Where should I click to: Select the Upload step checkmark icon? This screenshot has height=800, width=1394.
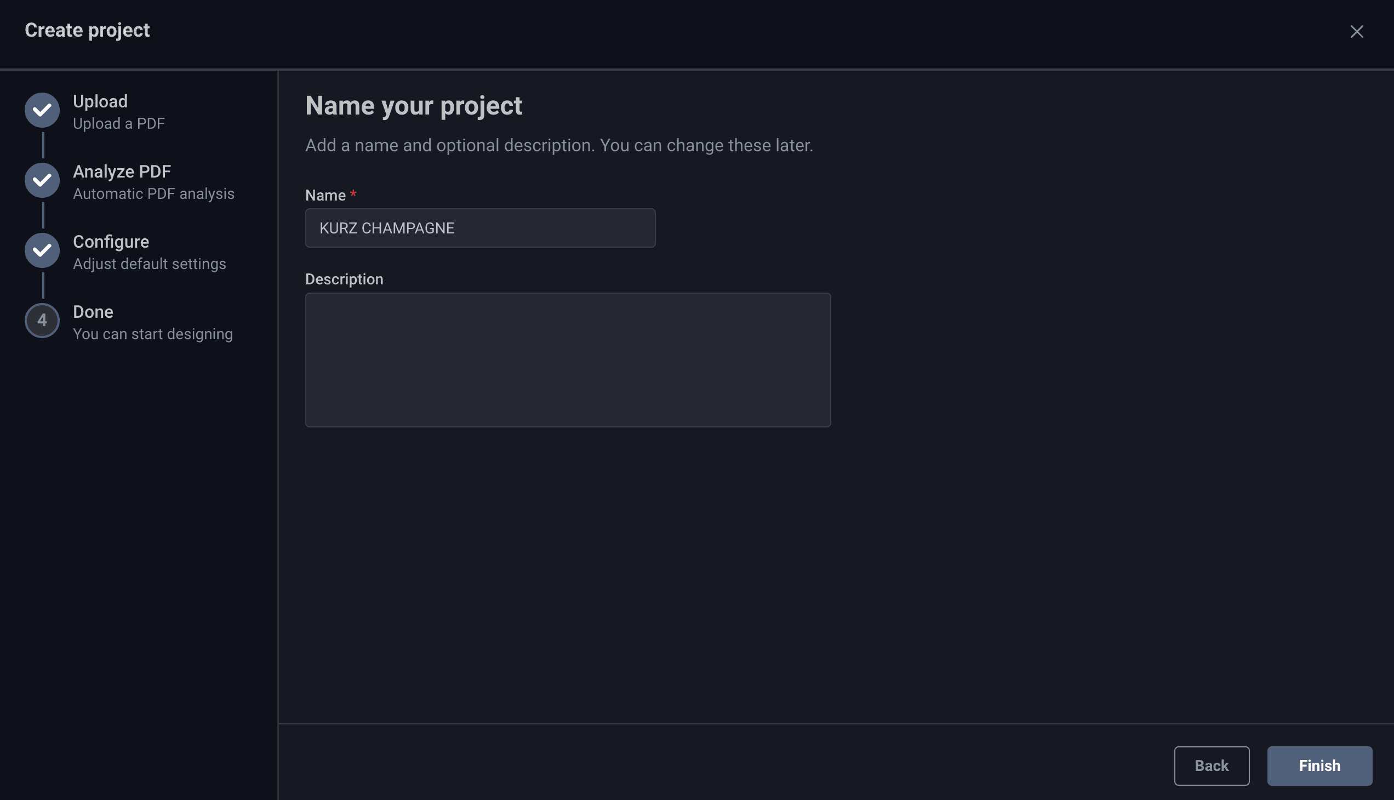42,111
